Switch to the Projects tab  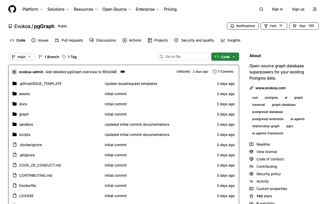[x=158, y=40]
